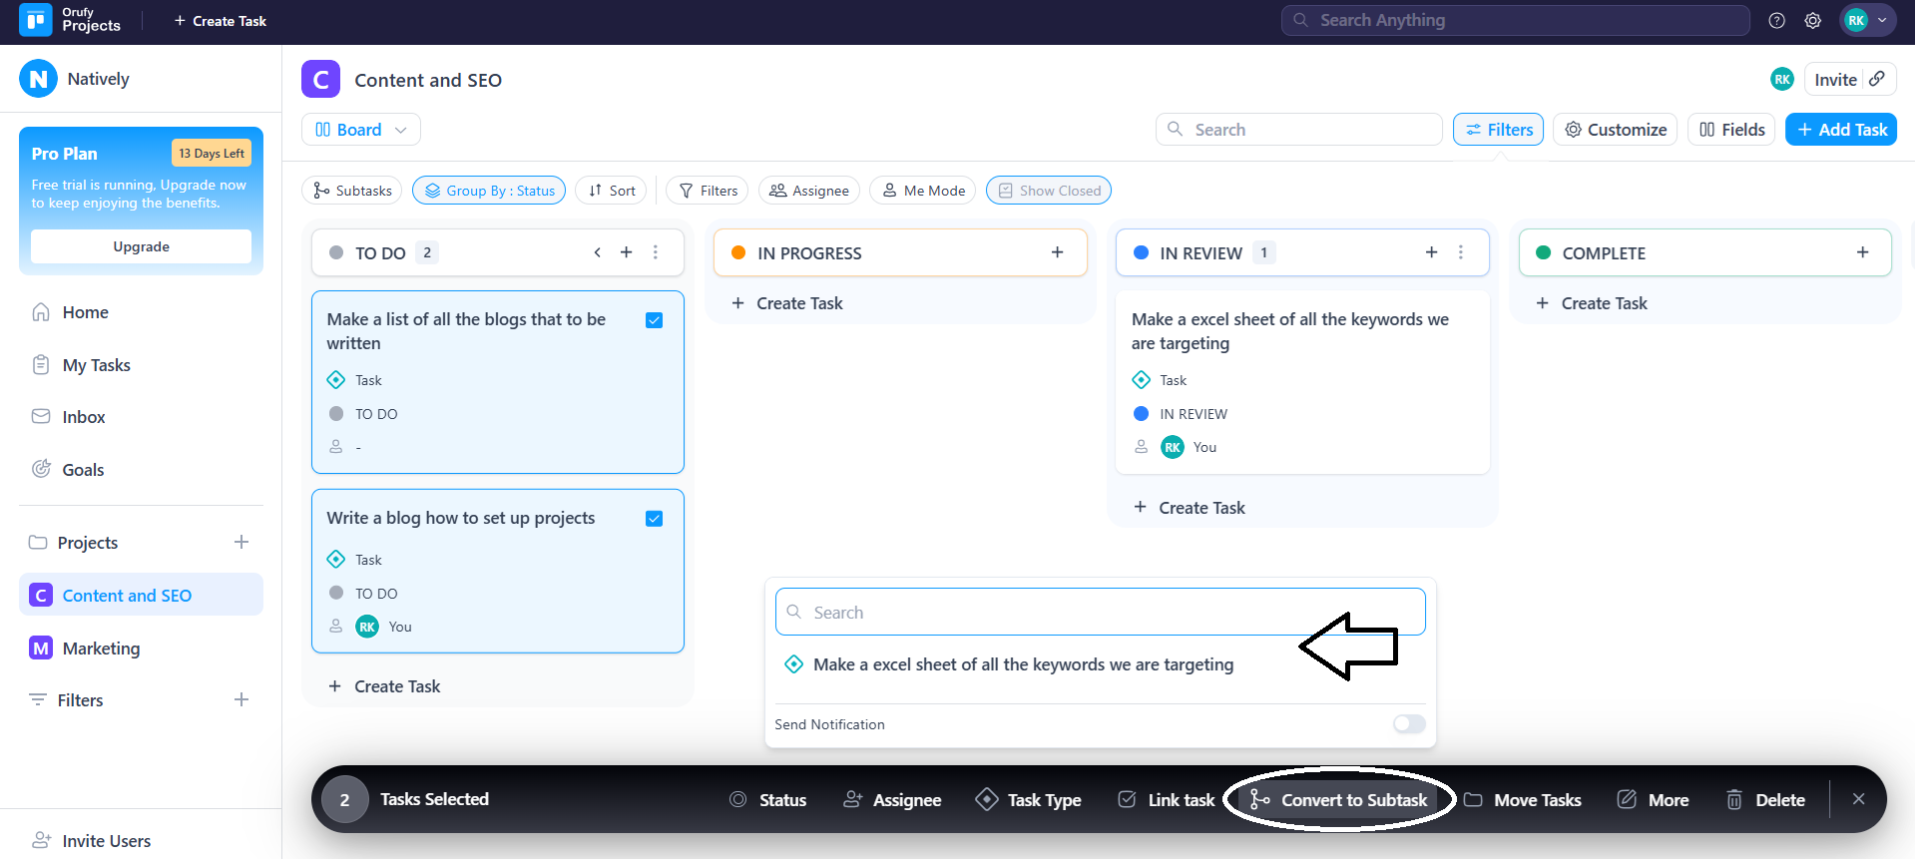Add new project with the plus icon

(x=241, y=542)
